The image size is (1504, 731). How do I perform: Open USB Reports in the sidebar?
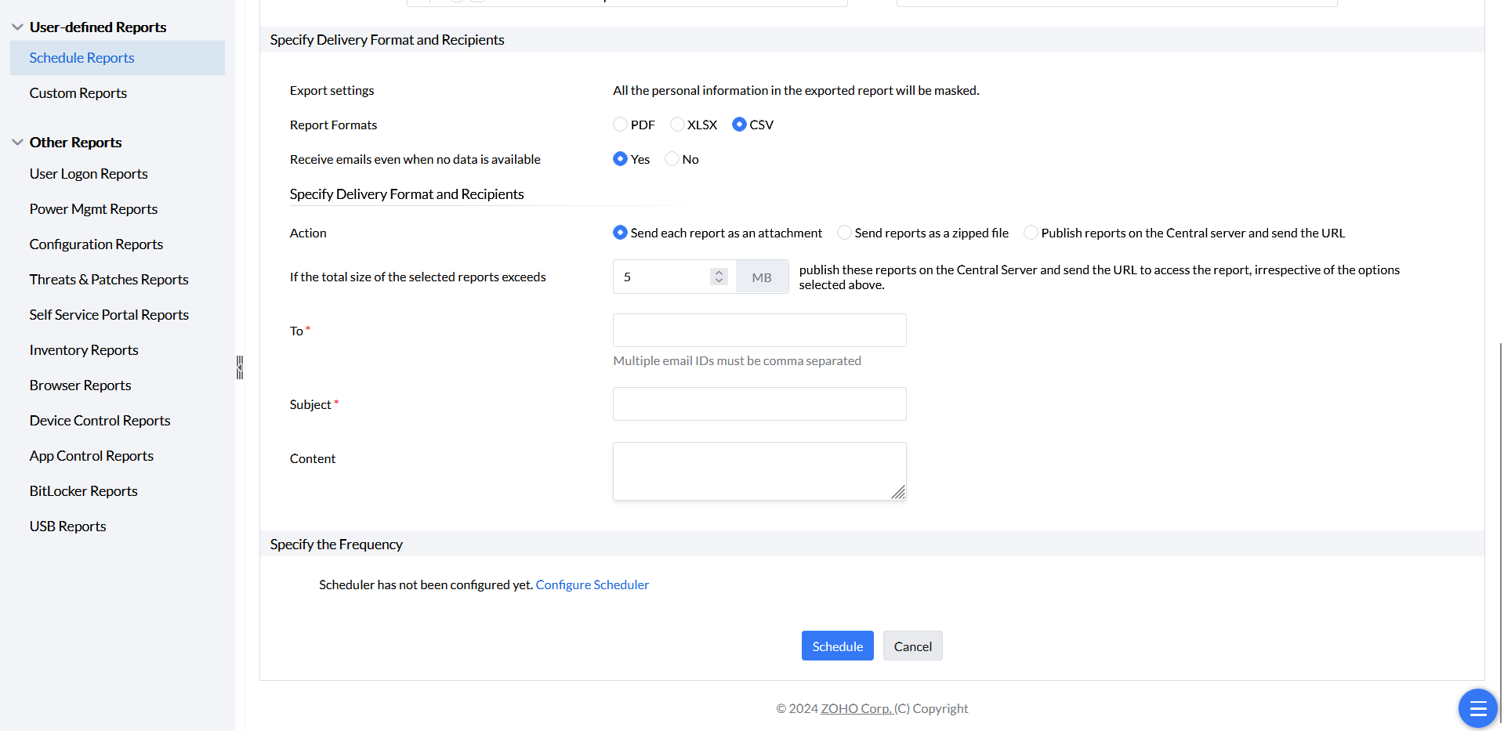click(68, 527)
